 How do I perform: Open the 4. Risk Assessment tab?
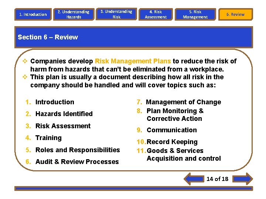tap(156, 14)
